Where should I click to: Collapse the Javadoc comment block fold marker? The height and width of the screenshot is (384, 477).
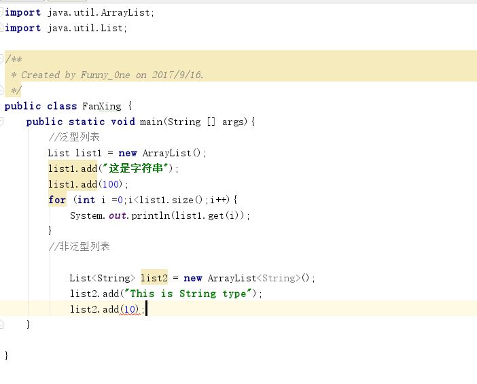[x=1, y=58]
